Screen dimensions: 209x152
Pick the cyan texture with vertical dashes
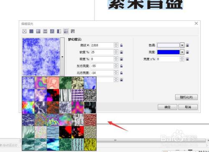point(78,145)
